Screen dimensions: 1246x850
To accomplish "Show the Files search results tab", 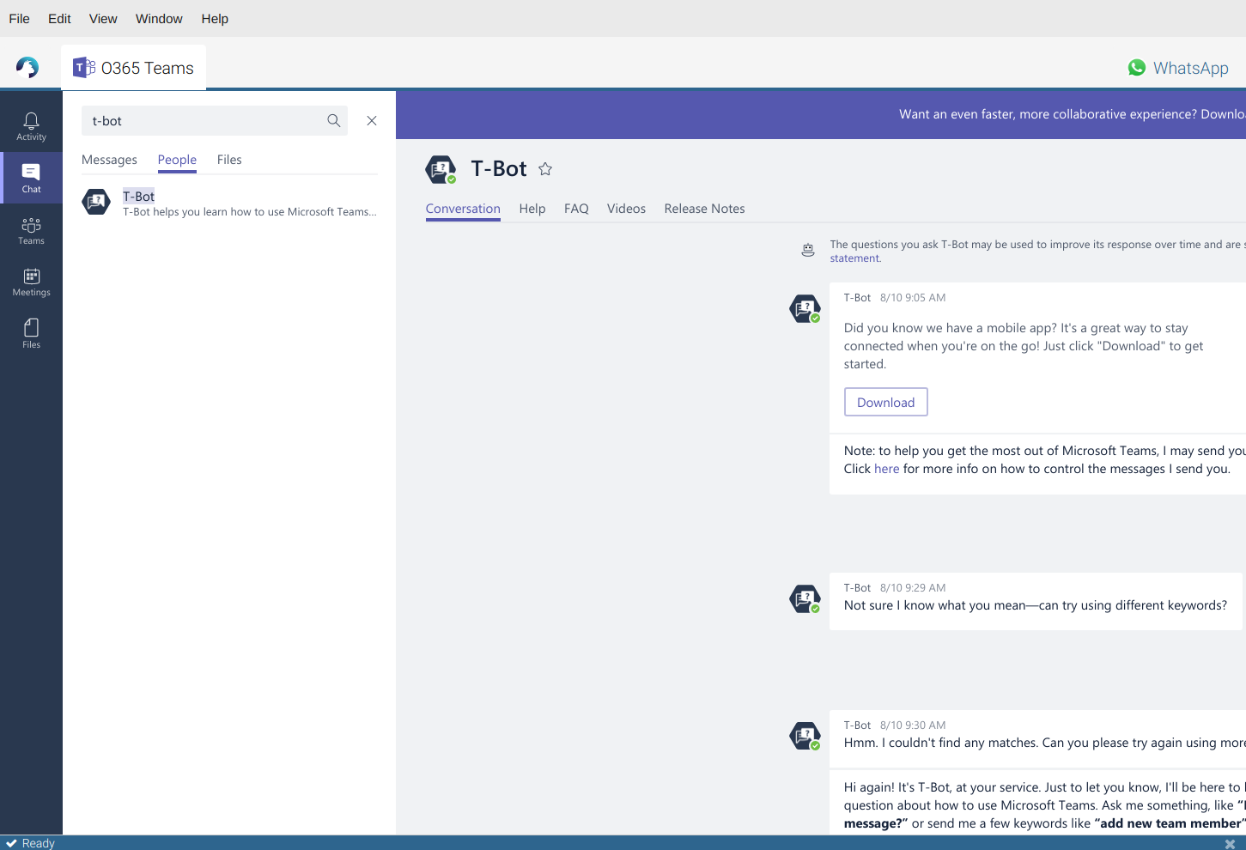I will [229, 160].
